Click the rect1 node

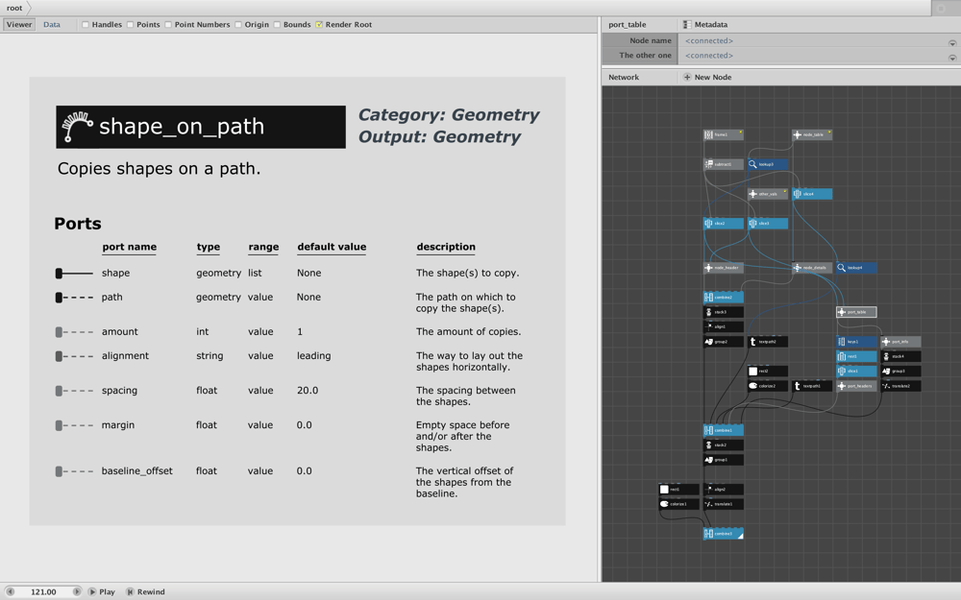pos(679,490)
